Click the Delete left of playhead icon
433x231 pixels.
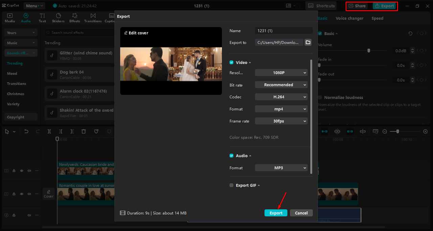coord(61,131)
